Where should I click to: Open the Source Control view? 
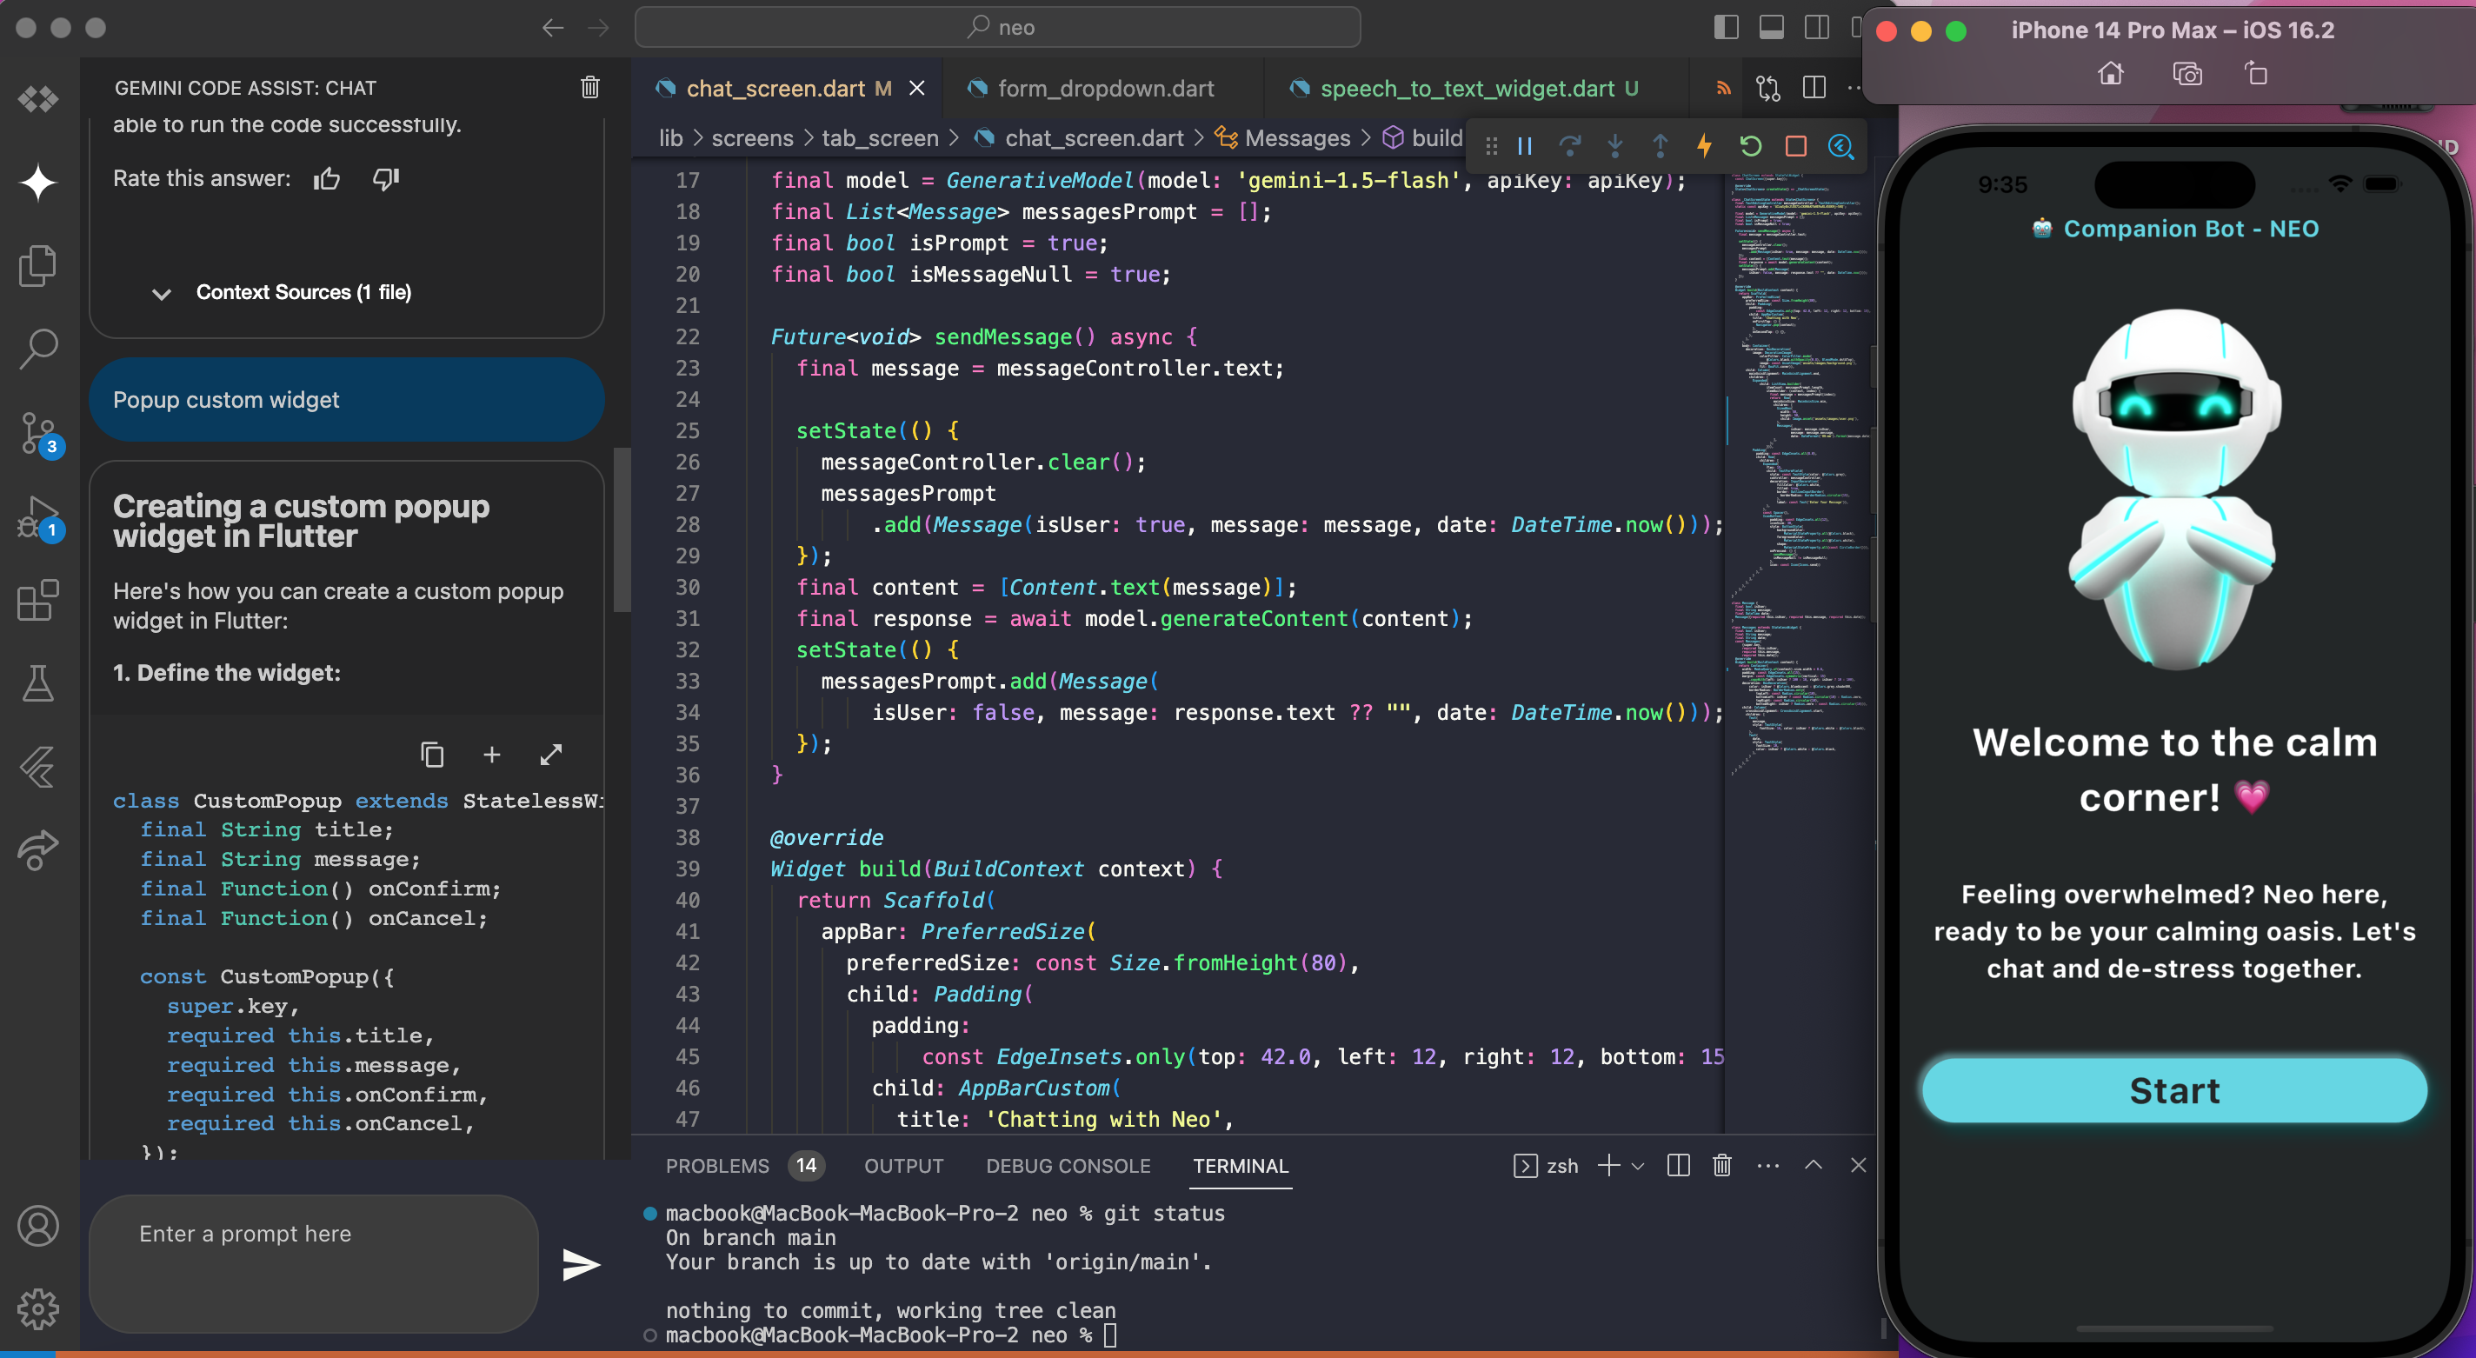(x=38, y=432)
